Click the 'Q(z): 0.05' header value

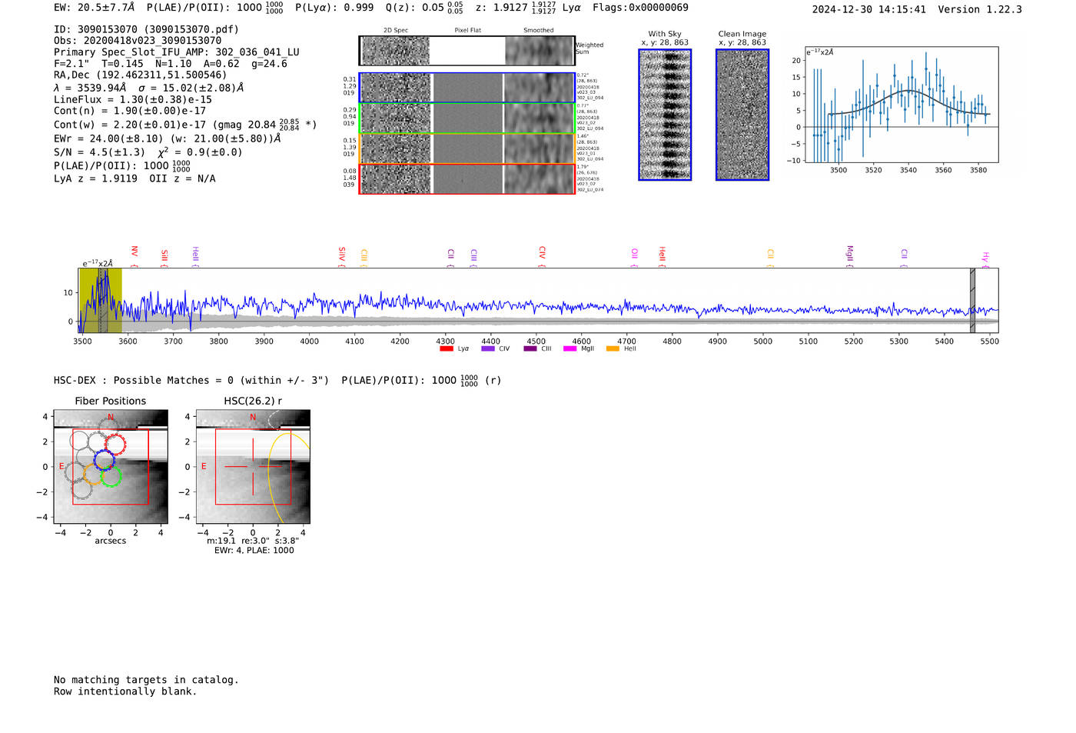click(414, 8)
